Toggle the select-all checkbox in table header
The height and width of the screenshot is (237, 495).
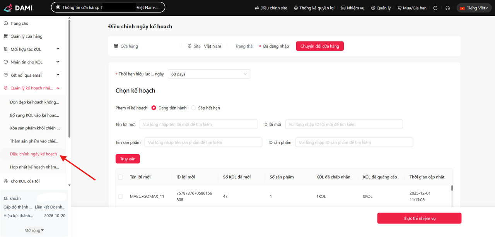(x=121, y=177)
